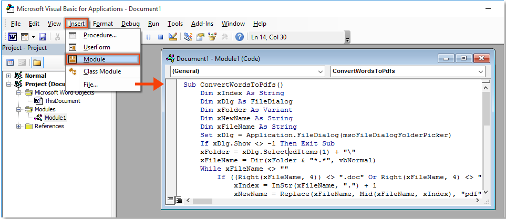Select ThisDocument in the project tree
This screenshot has width=506, height=219.
[62, 101]
